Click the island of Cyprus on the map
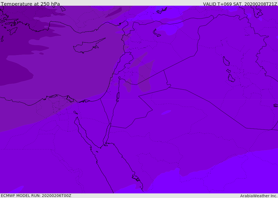The height and width of the screenshot is (198, 278). (x=89, y=46)
